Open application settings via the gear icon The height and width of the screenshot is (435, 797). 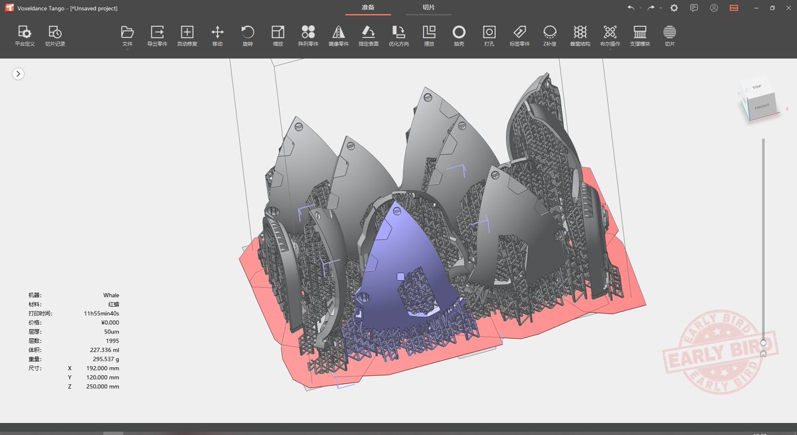click(673, 8)
